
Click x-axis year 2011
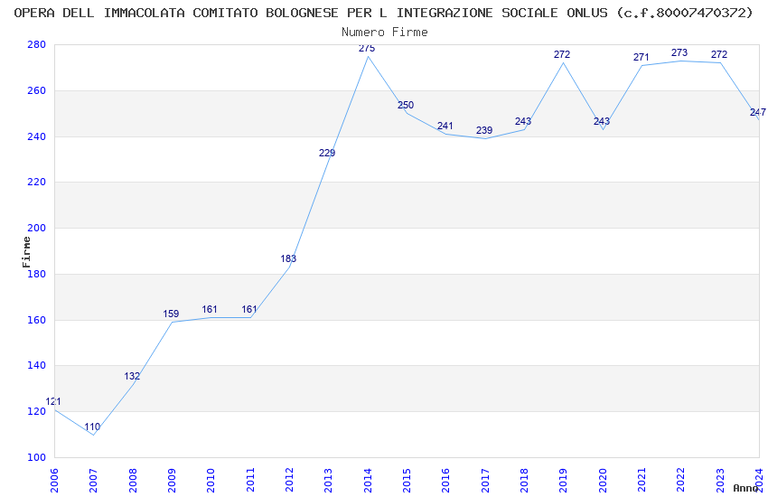click(x=249, y=480)
